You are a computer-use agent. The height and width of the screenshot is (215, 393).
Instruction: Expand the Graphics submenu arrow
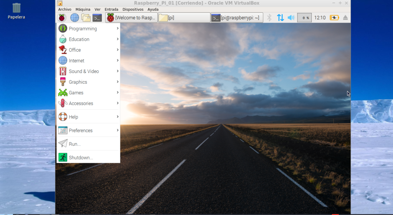coord(117,82)
